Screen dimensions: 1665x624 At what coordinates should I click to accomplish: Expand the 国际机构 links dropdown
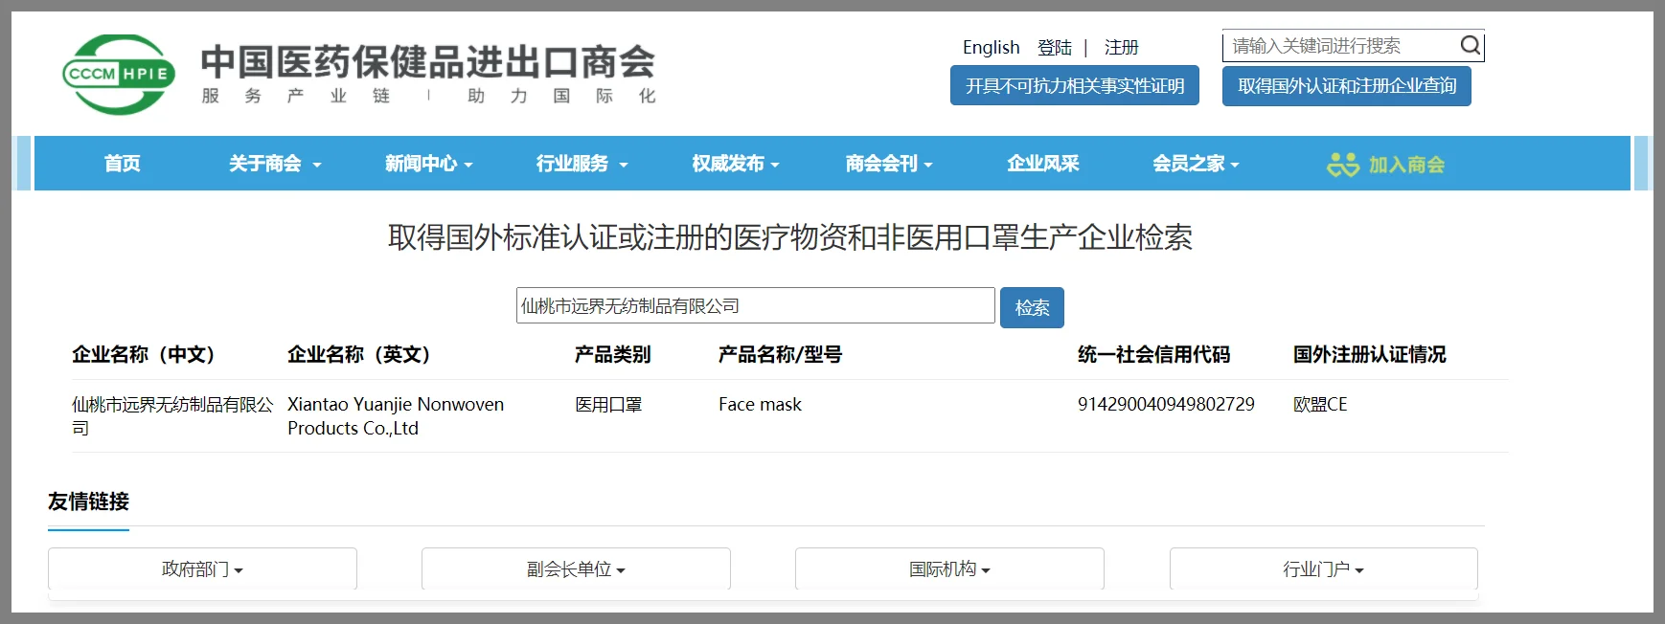tap(949, 569)
